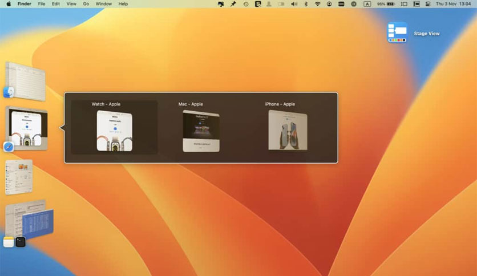Open the View menu
Image resolution: width=477 pixels, height=276 pixels.
[x=71, y=3]
